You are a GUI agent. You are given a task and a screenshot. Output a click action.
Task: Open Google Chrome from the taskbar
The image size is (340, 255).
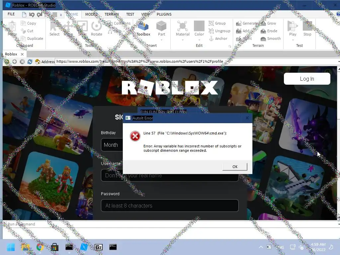tap(40, 247)
